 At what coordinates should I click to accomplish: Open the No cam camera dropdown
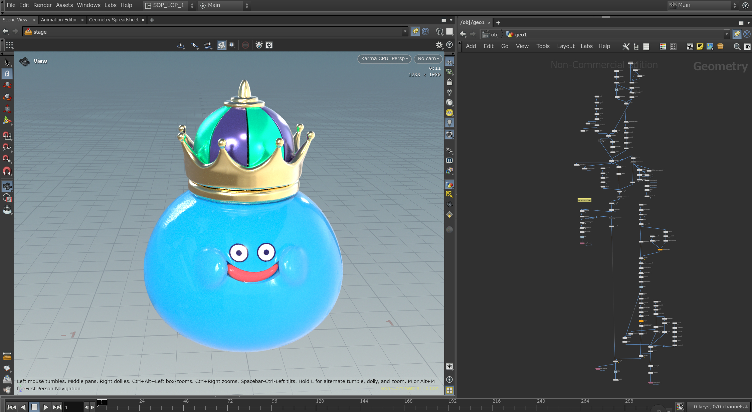pyautogui.click(x=428, y=58)
